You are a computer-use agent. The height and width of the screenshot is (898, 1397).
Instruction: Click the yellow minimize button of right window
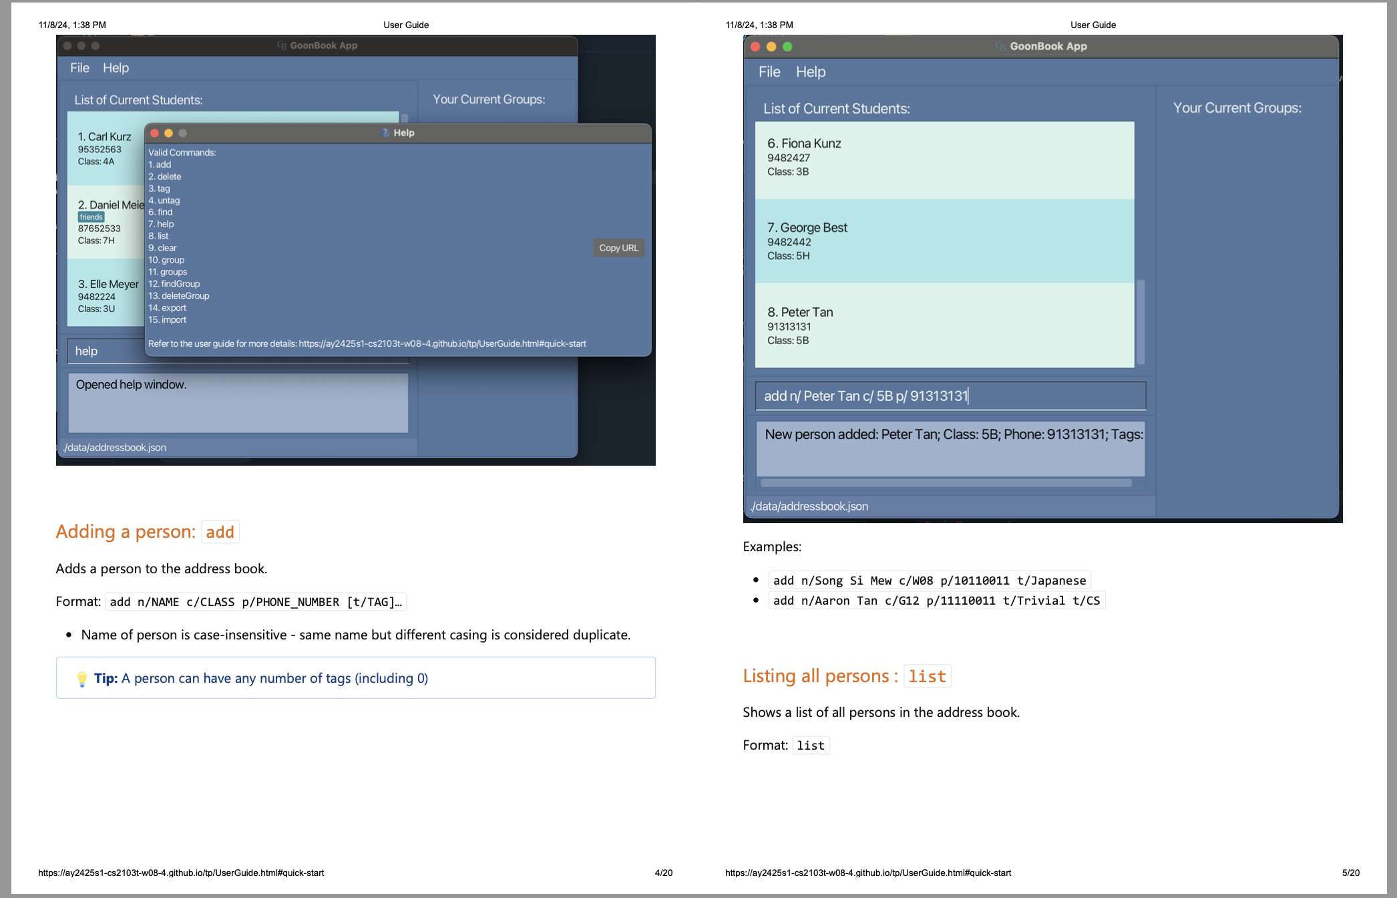click(771, 47)
